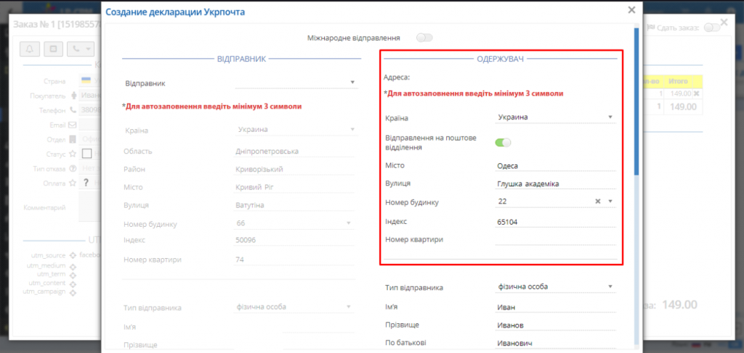The height and width of the screenshot is (353, 744).
Task: Click the icon beside utm_medium
Action: [x=73, y=267]
